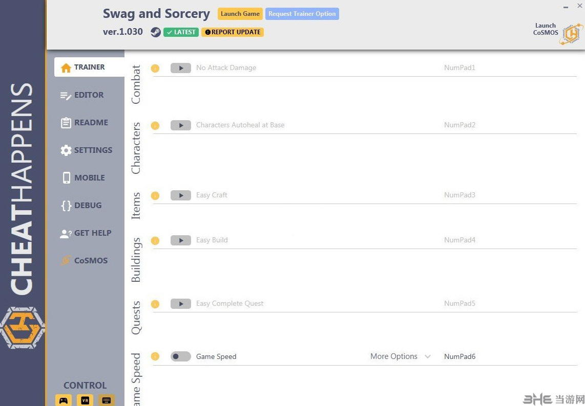The width and height of the screenshot is (585, 406).
Task: Minimize the trainer window
Action: (566, 7)
